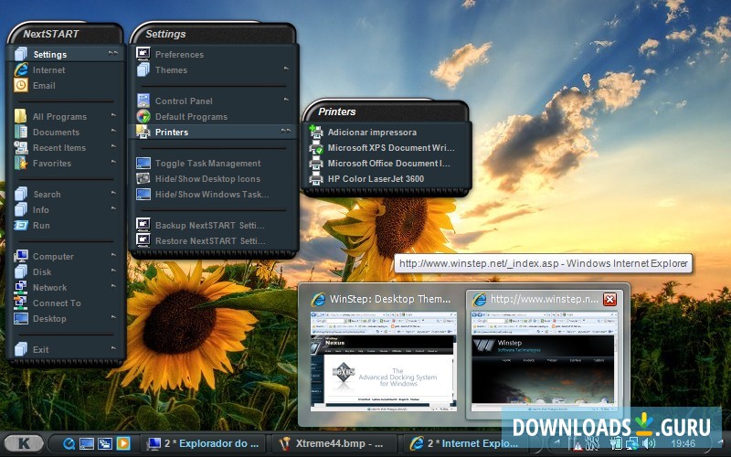Image resolution: width=731 pixels, height=457 pixels.
Task: Expand the All Programs submenu
Action: click(x=59, y=117)
